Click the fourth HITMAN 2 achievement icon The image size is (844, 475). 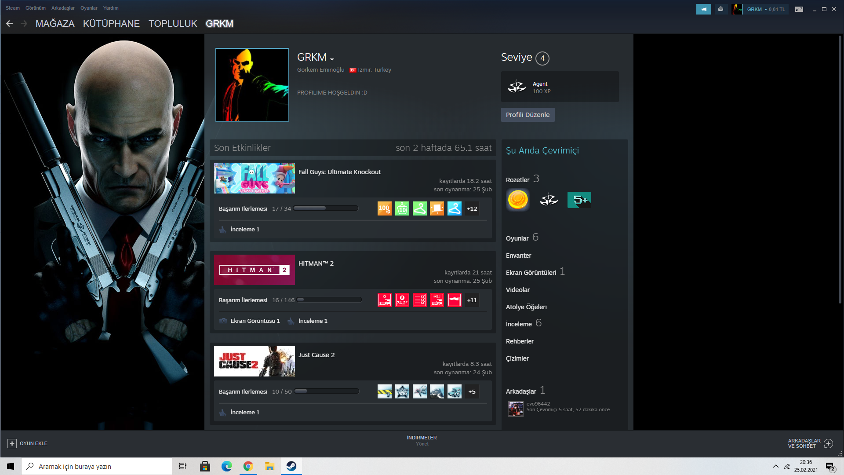(x=437, y=300)
